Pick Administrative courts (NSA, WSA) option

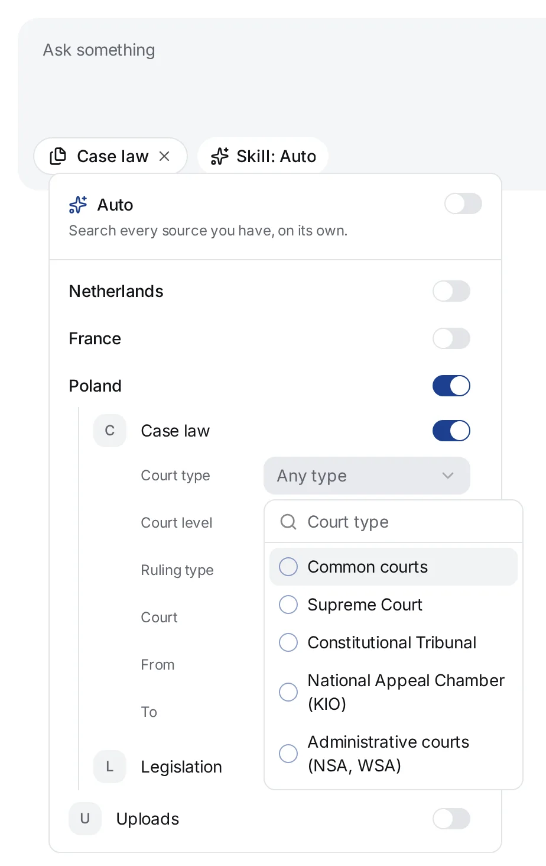click(394, 754)
